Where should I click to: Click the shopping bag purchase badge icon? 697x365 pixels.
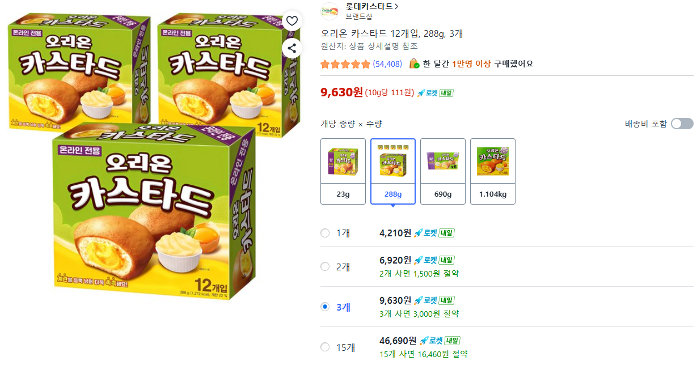[415, 63]
